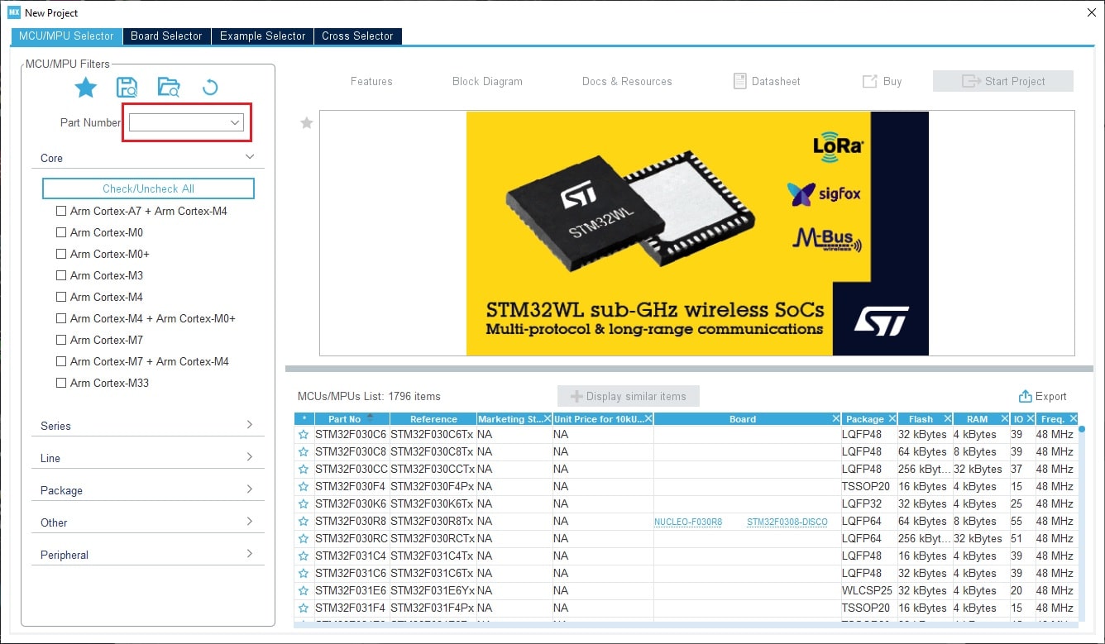Screen dimensions: 1105x644
Task: Enable the Arm Cortex-M0 core filter
Action: pos(61,232)
